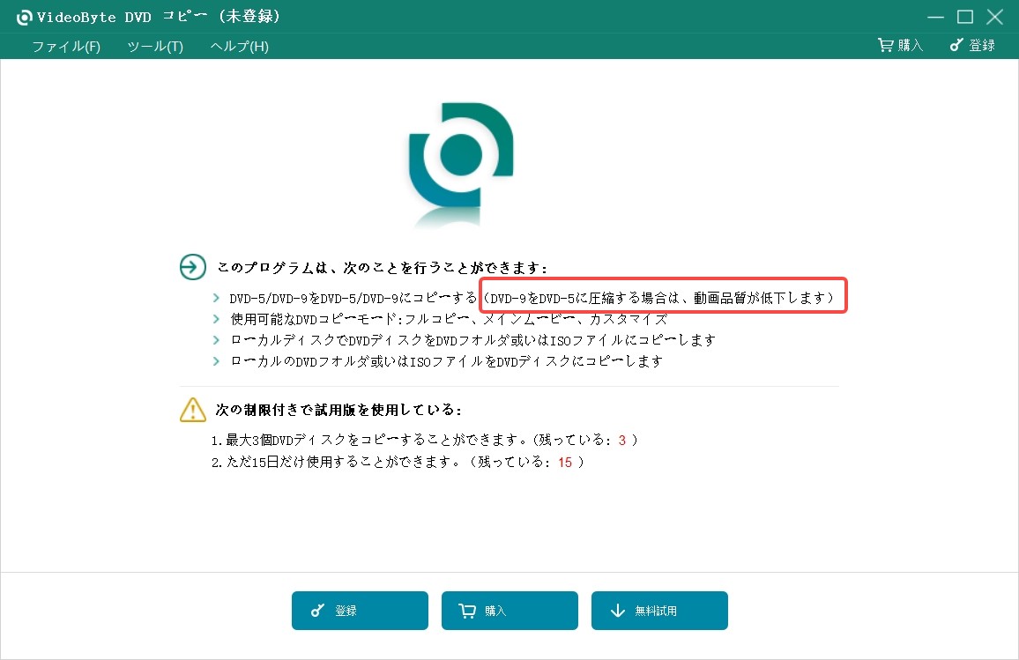Click the heading このプログラムは、次のことを行うことができます
The width and height of the screenshot is (1019, 660).
(383, 268)
